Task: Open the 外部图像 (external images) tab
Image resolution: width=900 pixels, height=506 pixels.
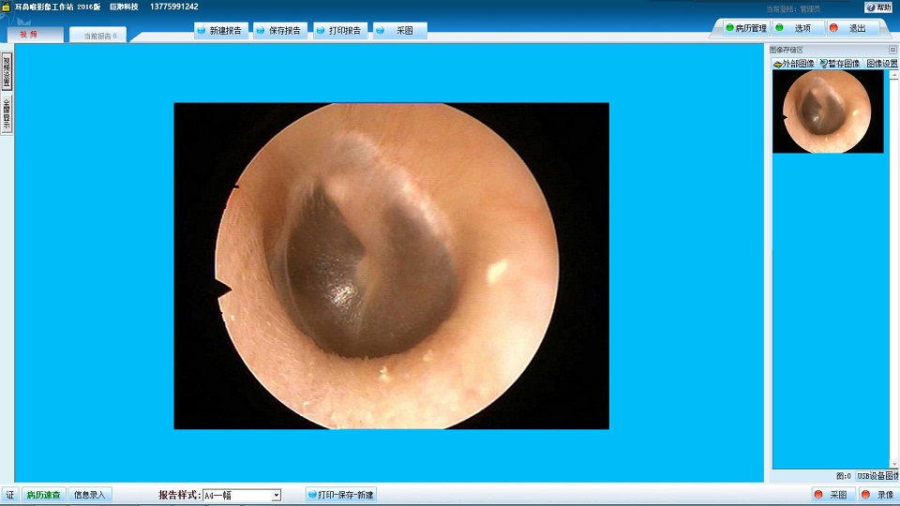Action: (794, 64)
